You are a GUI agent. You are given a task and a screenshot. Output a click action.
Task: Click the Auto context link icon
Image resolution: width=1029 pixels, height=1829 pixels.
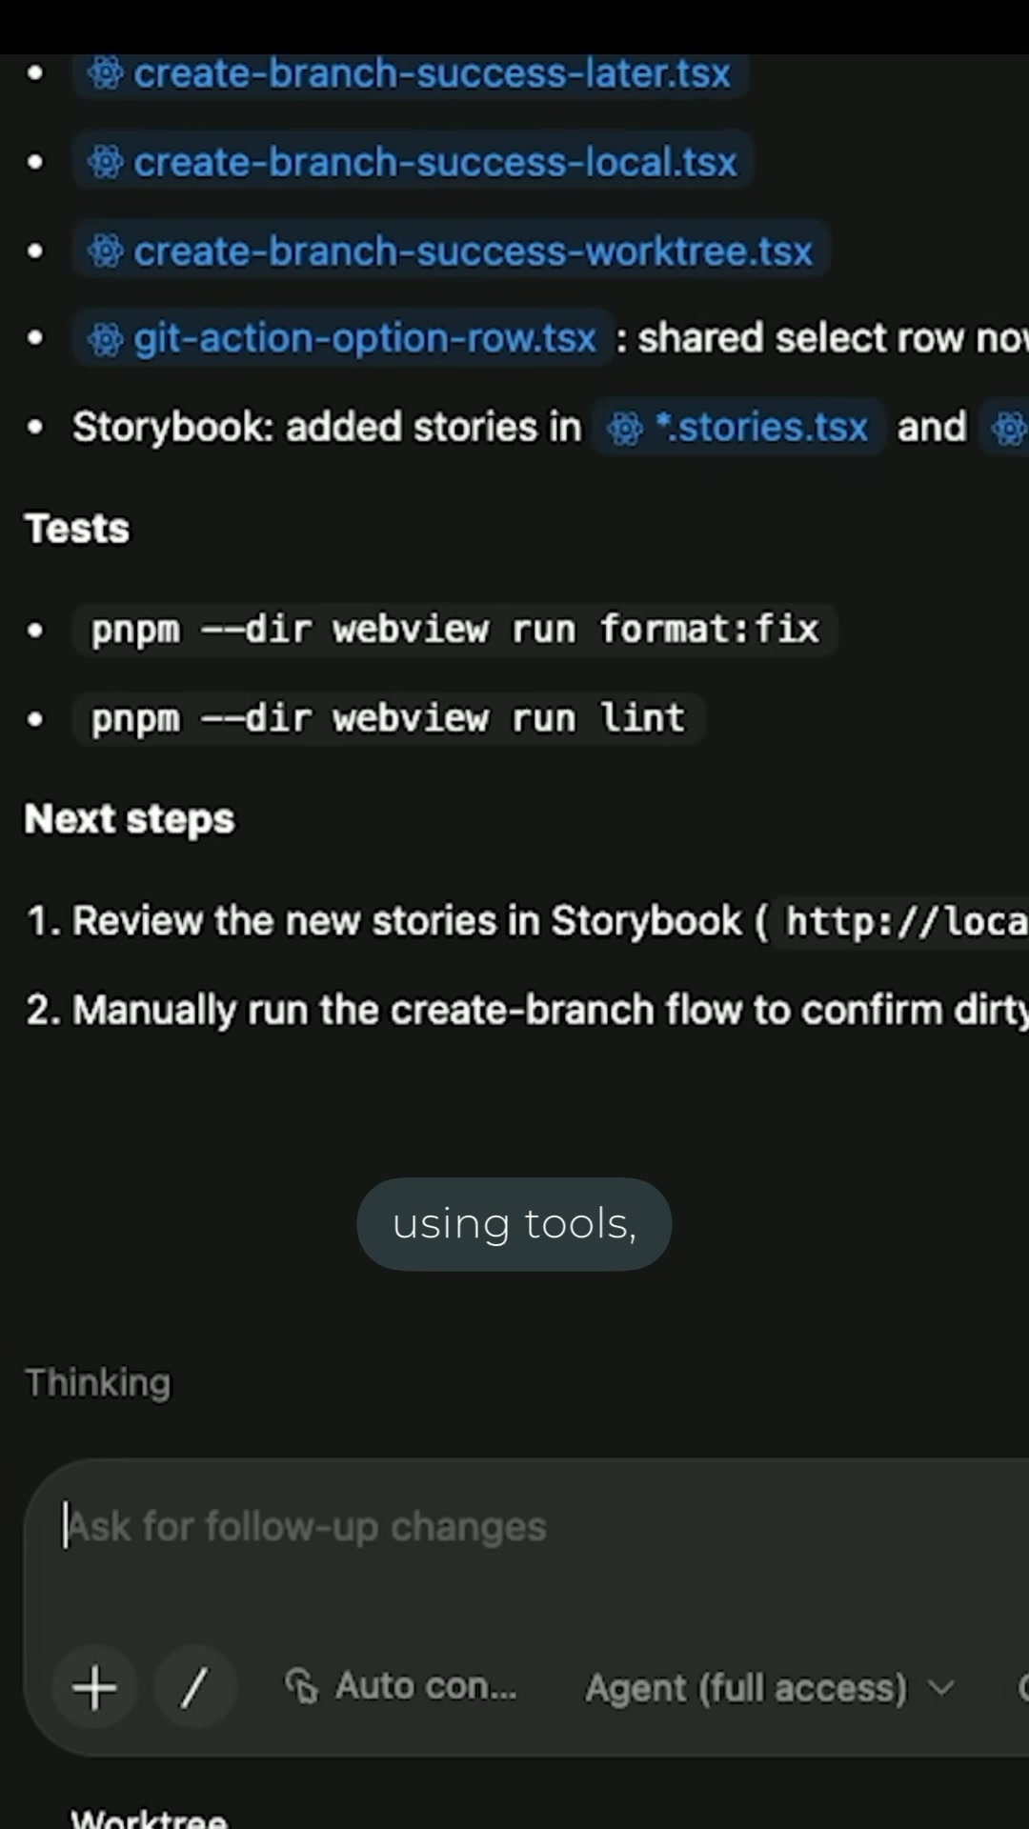click(x=301, y=1687)
